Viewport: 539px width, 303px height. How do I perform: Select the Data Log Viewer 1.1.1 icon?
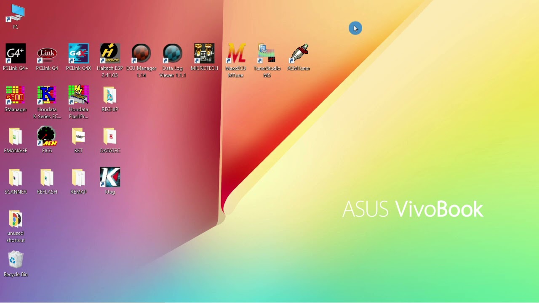[173, 61]
